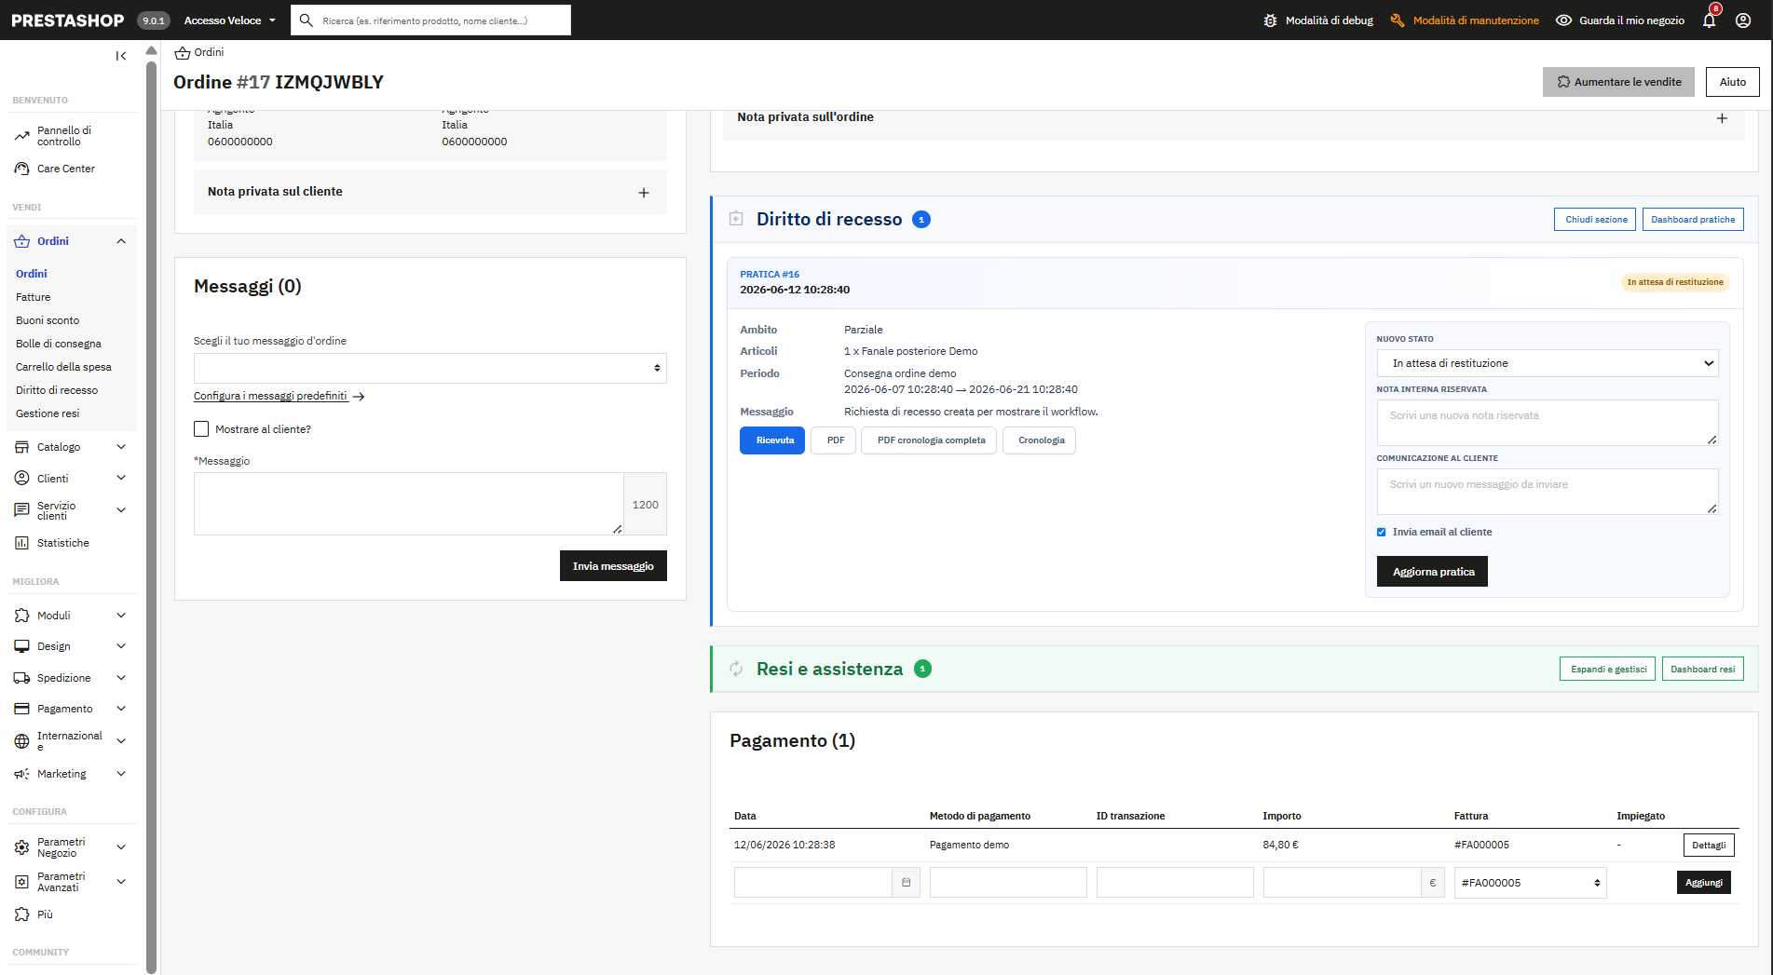Open Bolle di consegna submenu item

coord(59,344)
